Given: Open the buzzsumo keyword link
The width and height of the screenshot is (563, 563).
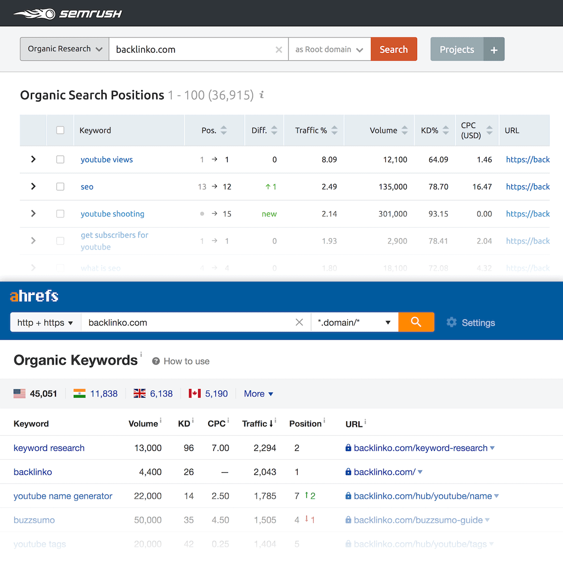Looking at the screenshot, I should [34, 520].
